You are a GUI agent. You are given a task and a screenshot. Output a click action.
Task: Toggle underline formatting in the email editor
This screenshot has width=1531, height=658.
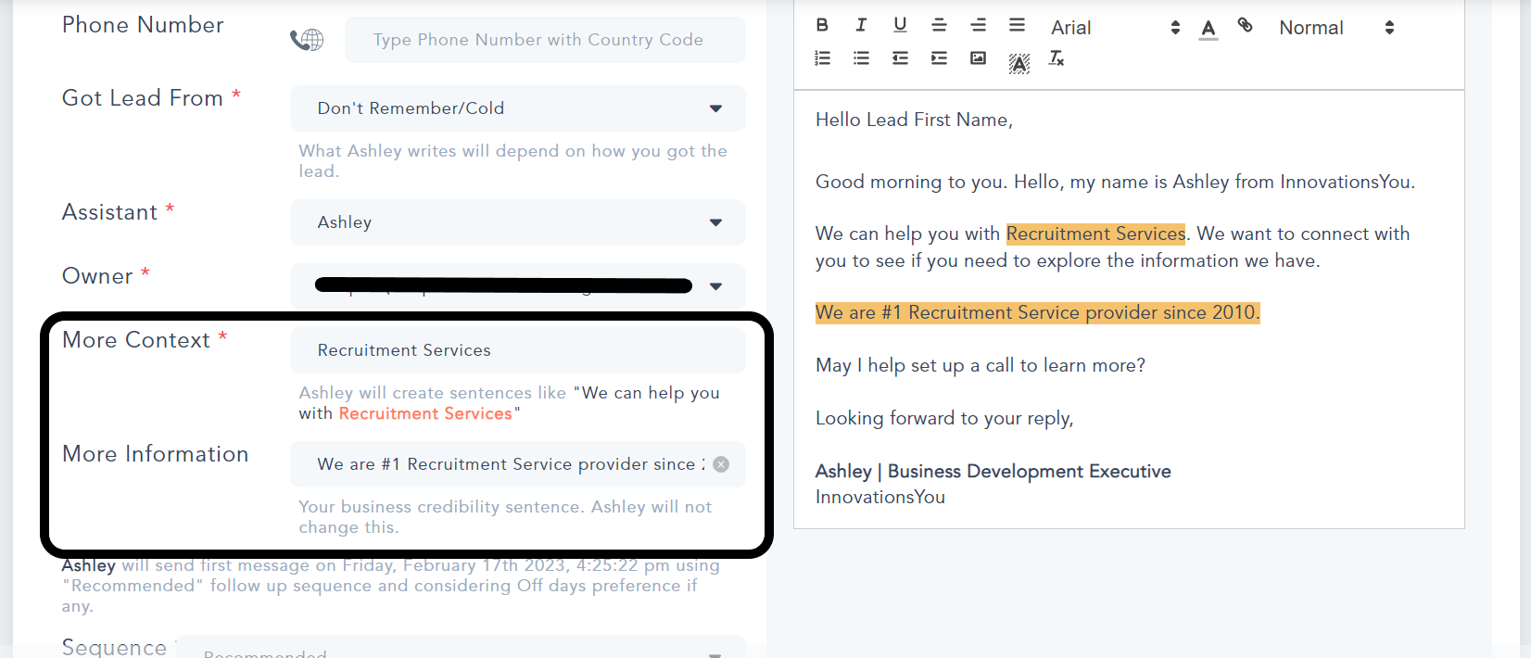pyautogui.click(x=900, y=25)
